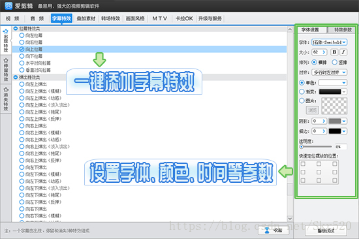
Task: Click the effect list vertical scrollbar thumb
Action: 290,189
